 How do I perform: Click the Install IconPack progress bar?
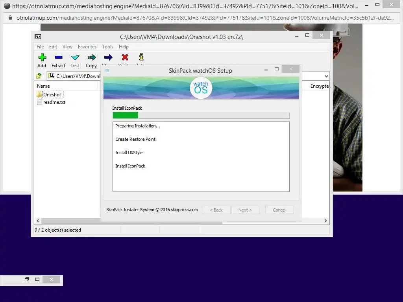click(x=201, y=115)
